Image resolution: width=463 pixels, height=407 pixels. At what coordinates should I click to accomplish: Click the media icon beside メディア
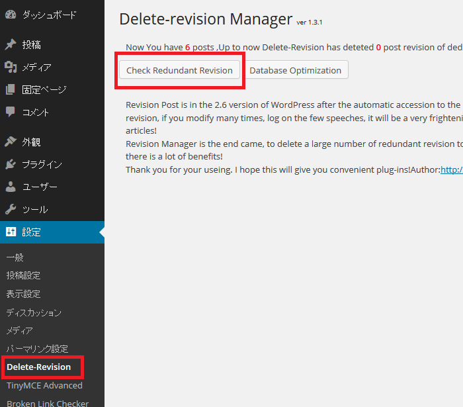tap(11, 67)
